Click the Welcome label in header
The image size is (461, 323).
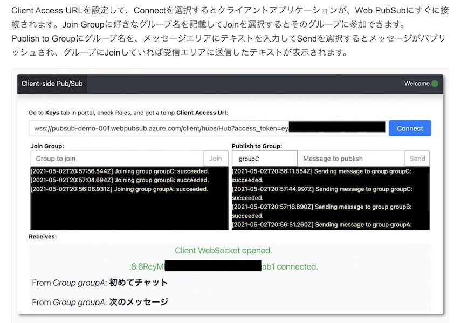pyautogui.click(x=417, y=84)
